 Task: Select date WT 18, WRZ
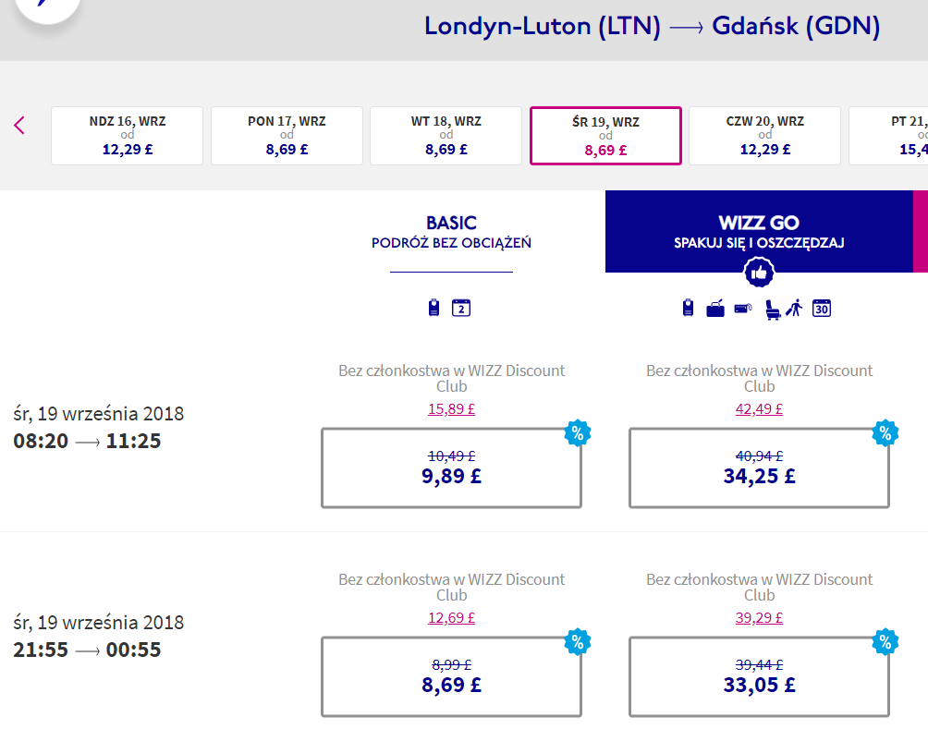pos(446,136)
